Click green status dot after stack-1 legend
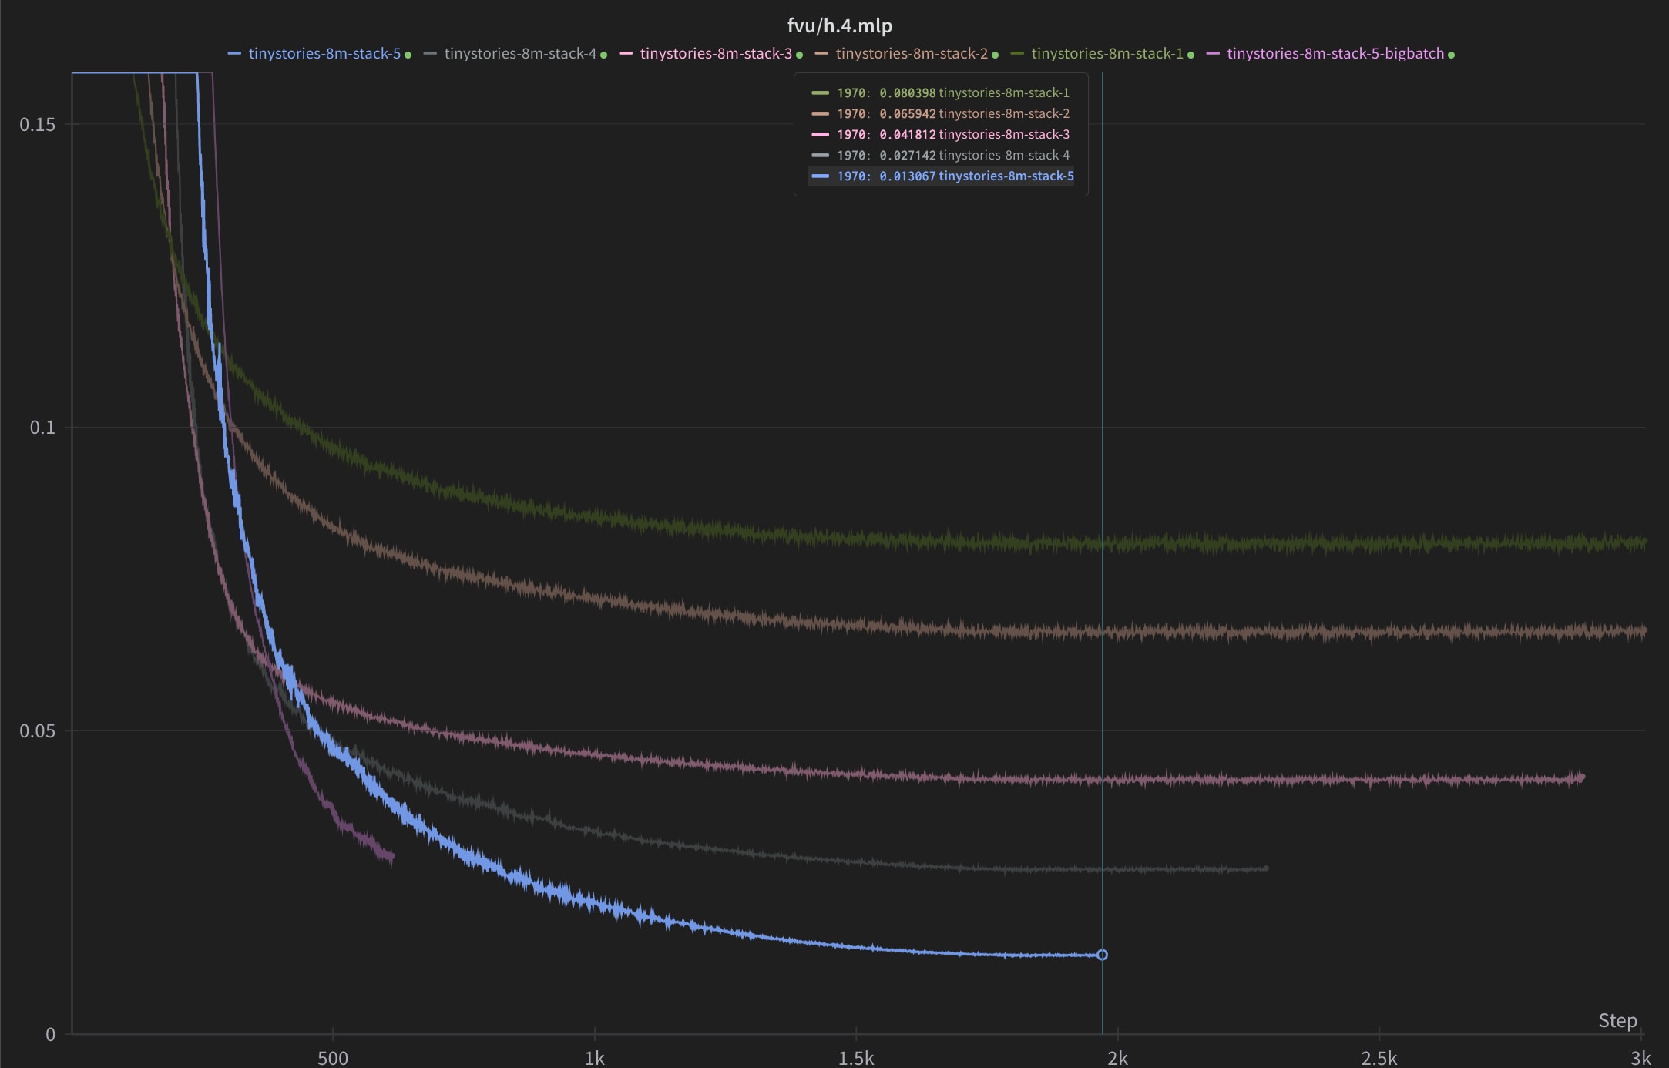The height and width of the screenshot is (1068, 1669). point(1191,55)
